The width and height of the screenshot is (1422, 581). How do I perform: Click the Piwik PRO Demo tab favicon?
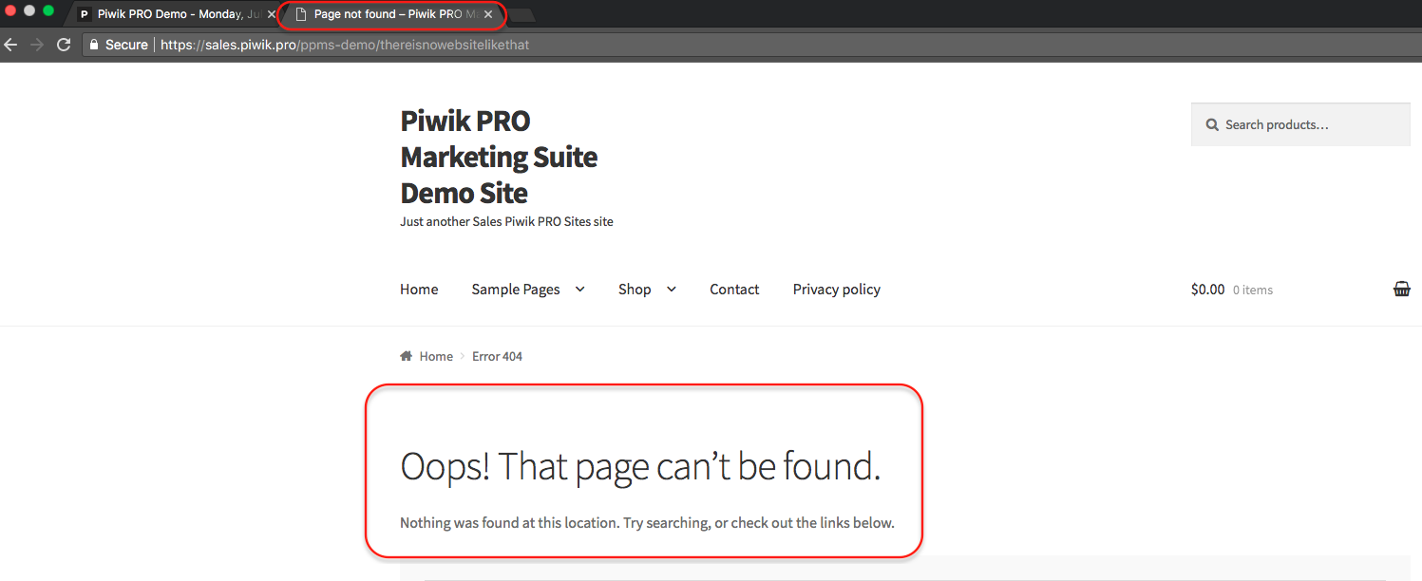tap(85, 14)
